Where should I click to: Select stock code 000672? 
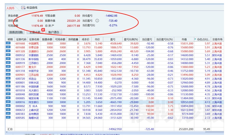(x=20, y=110)
